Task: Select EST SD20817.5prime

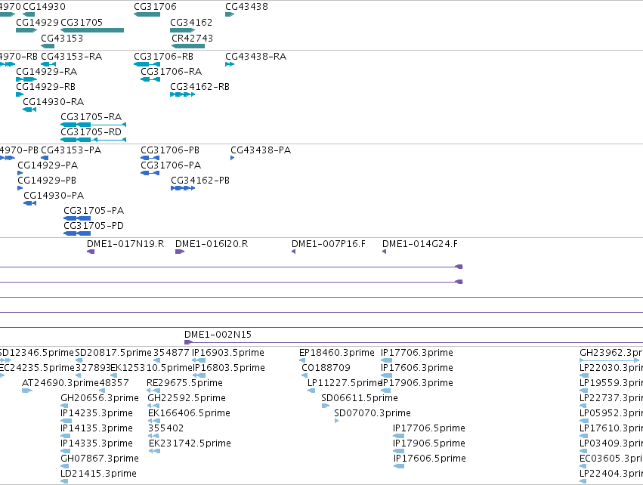Action: point(113,353)
